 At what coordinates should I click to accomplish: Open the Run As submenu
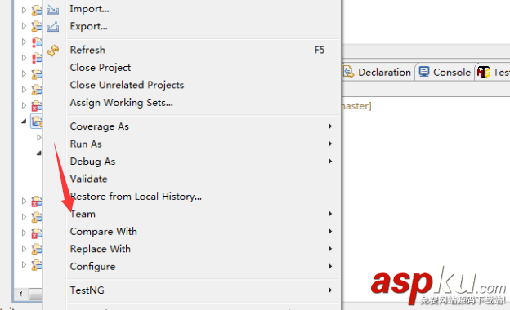tap(204, 144)
